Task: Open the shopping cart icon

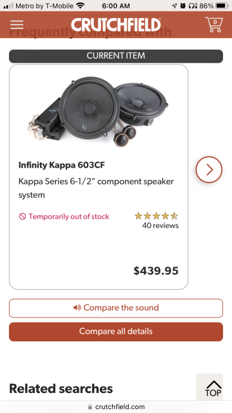Action: [x=214, y=25]
